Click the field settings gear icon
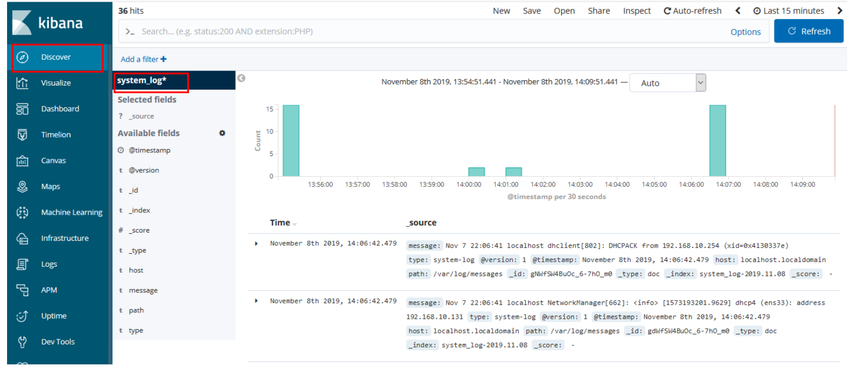 (x=222, y=133)
